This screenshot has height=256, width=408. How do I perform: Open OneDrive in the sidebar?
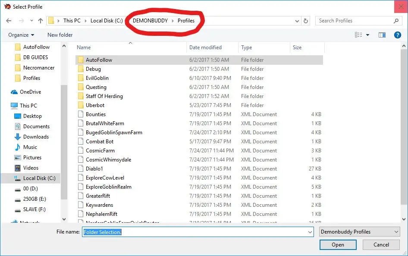click(x=26, y=92)
